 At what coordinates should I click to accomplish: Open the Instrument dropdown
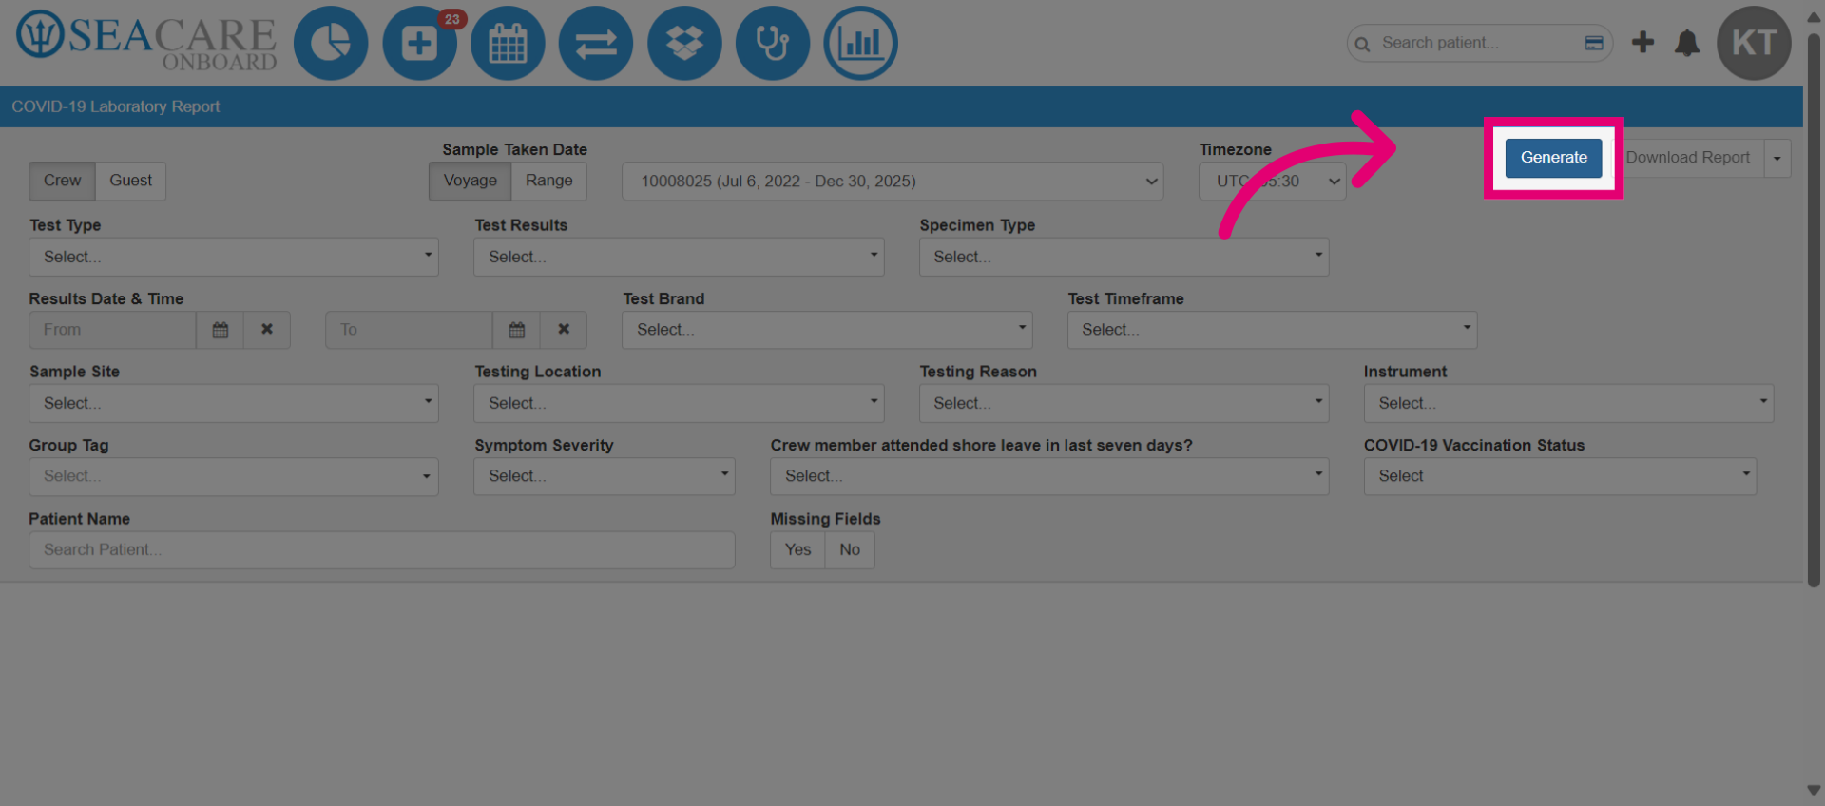point(1569,403)
